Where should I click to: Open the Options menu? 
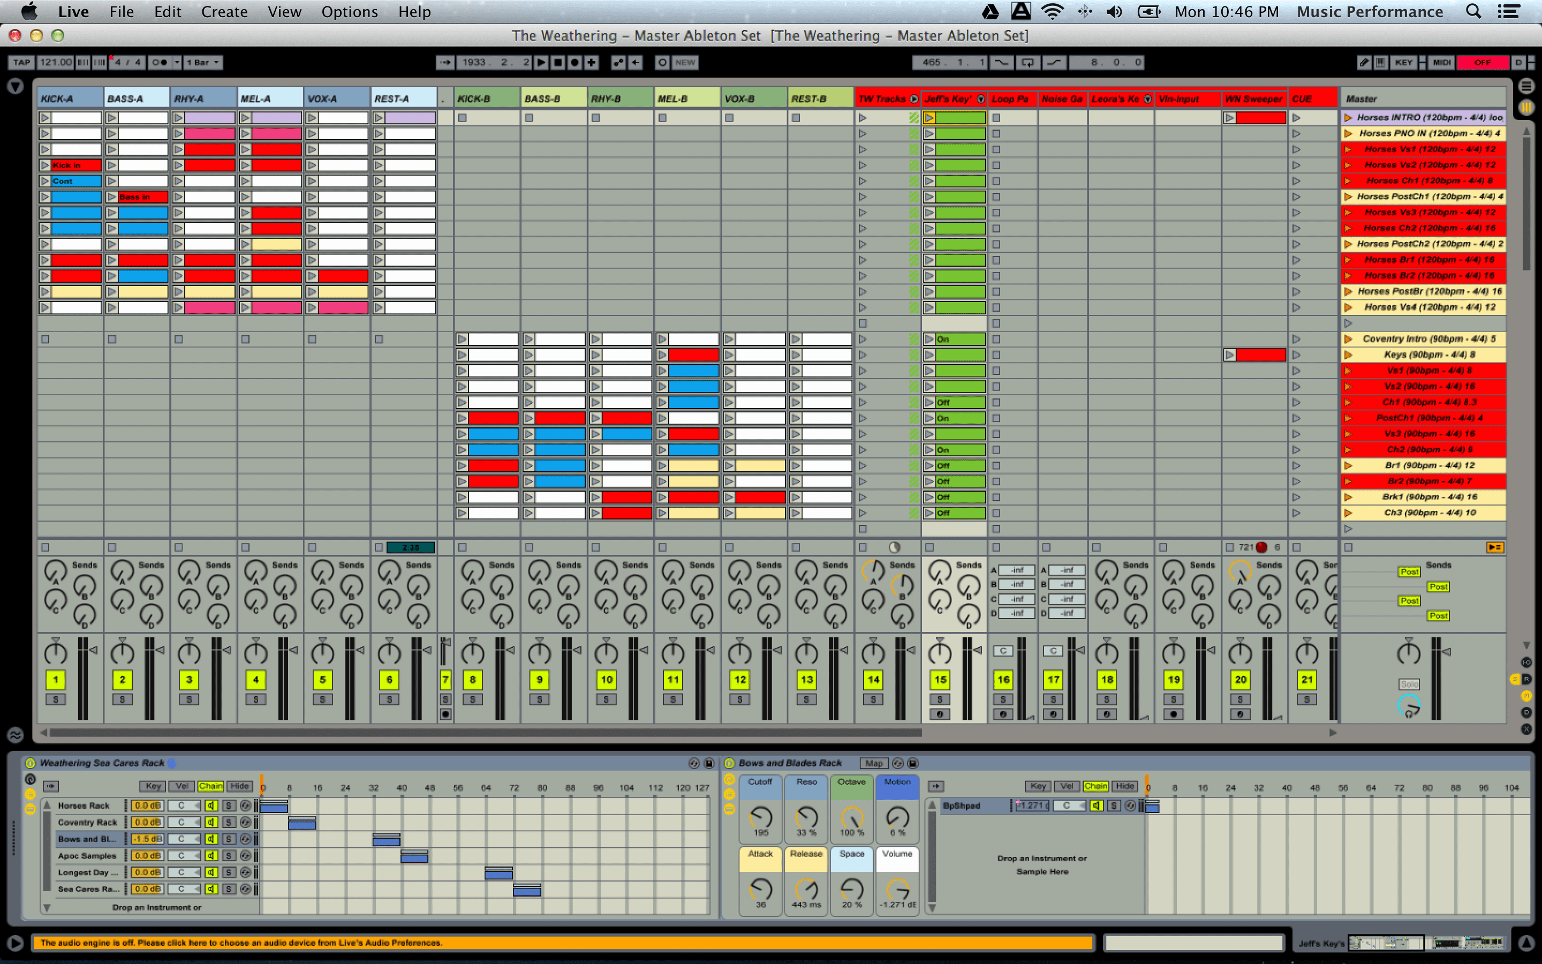pos(349,11)
